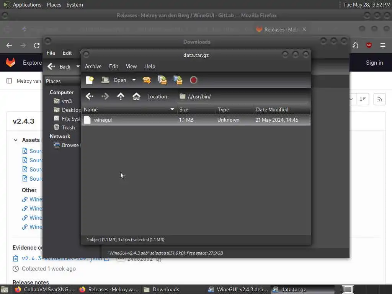The height and width of the screenshot is (294, 392).
Task: Click the Add files to archive icon
Action: click(x=162, y=80)
